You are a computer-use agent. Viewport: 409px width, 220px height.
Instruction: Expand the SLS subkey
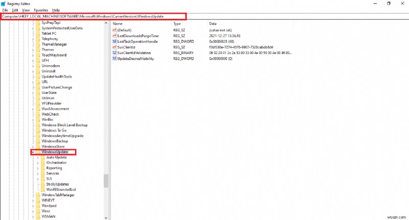click(38, 179)
